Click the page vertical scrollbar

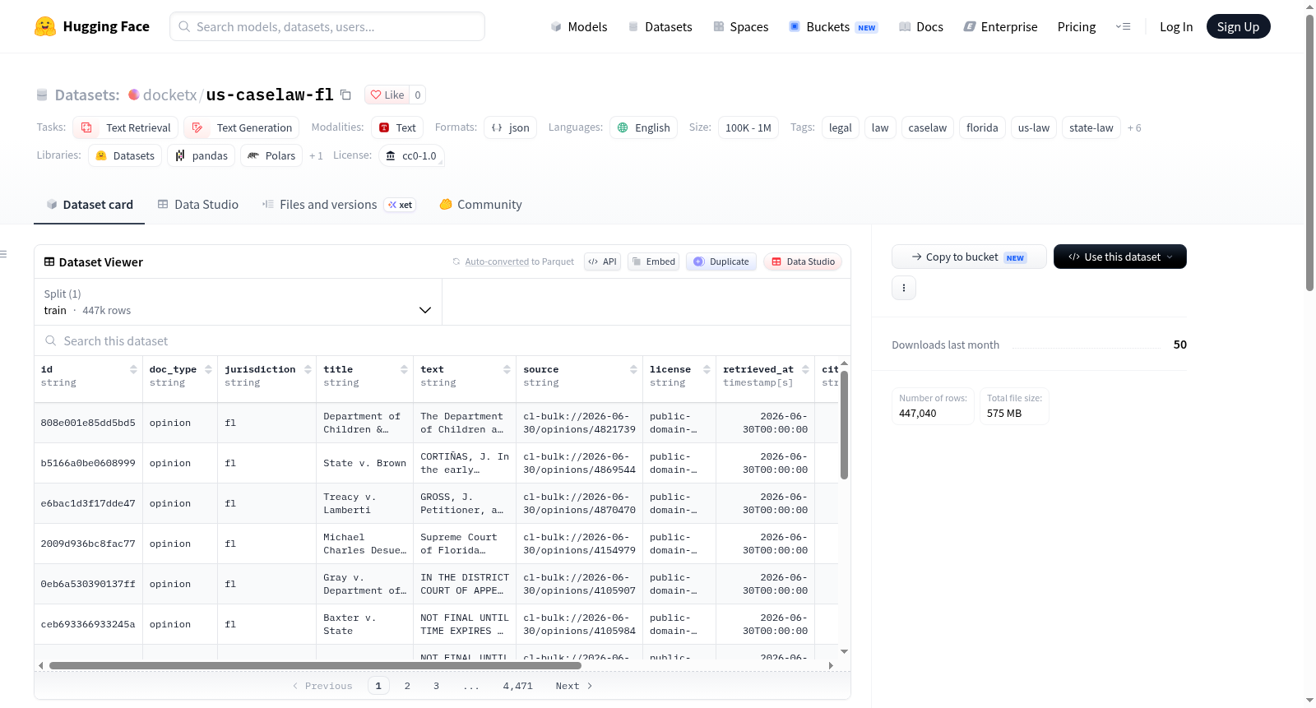tap(1309, 153)
